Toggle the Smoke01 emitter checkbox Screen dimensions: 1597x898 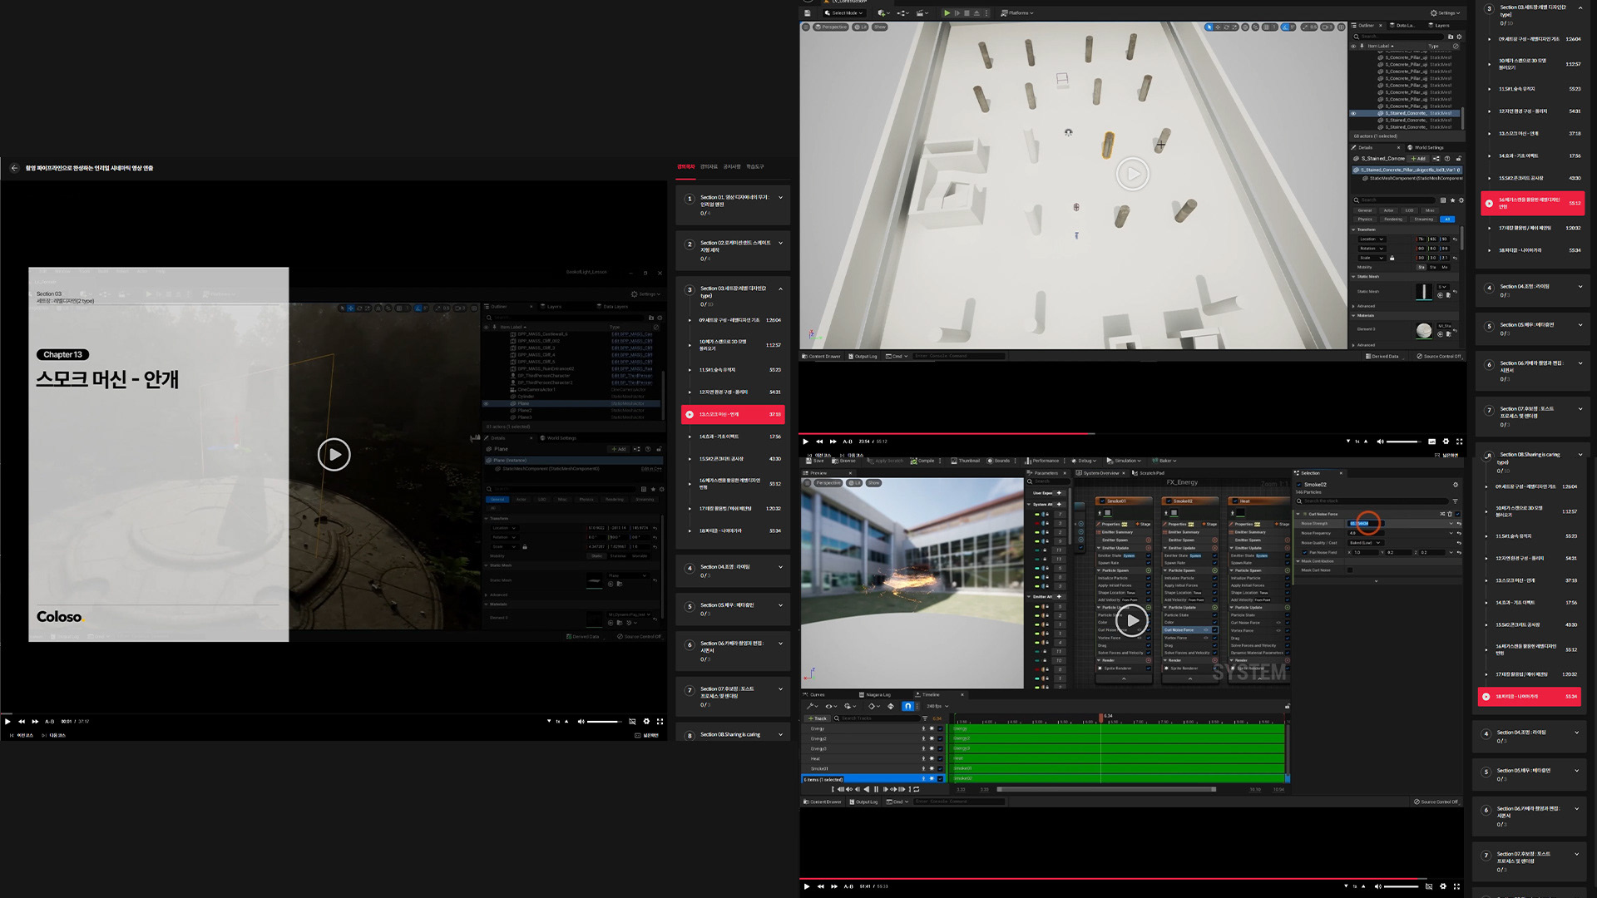1101,501
